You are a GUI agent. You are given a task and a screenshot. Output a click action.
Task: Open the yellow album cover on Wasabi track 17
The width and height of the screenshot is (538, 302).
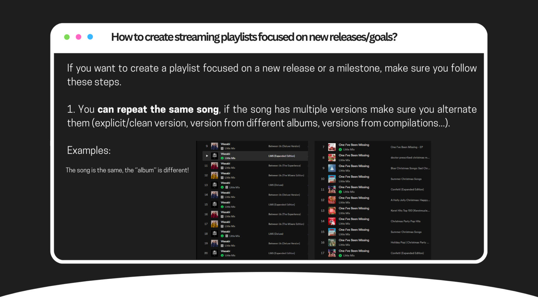(x=214, y=224)
